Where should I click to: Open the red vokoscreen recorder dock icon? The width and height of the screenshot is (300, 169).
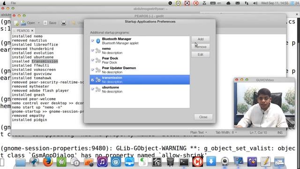[197, 162]
